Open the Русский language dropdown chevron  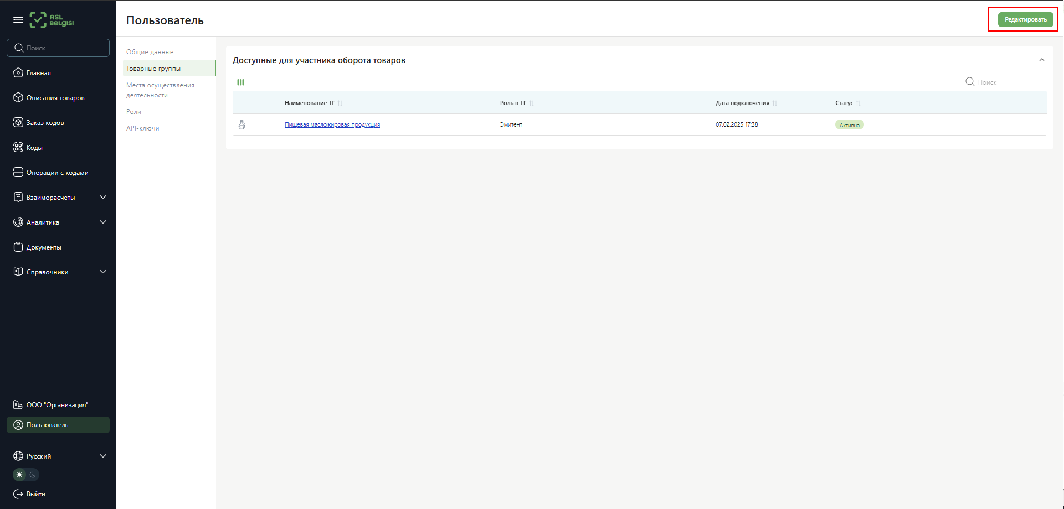(103, 456)
